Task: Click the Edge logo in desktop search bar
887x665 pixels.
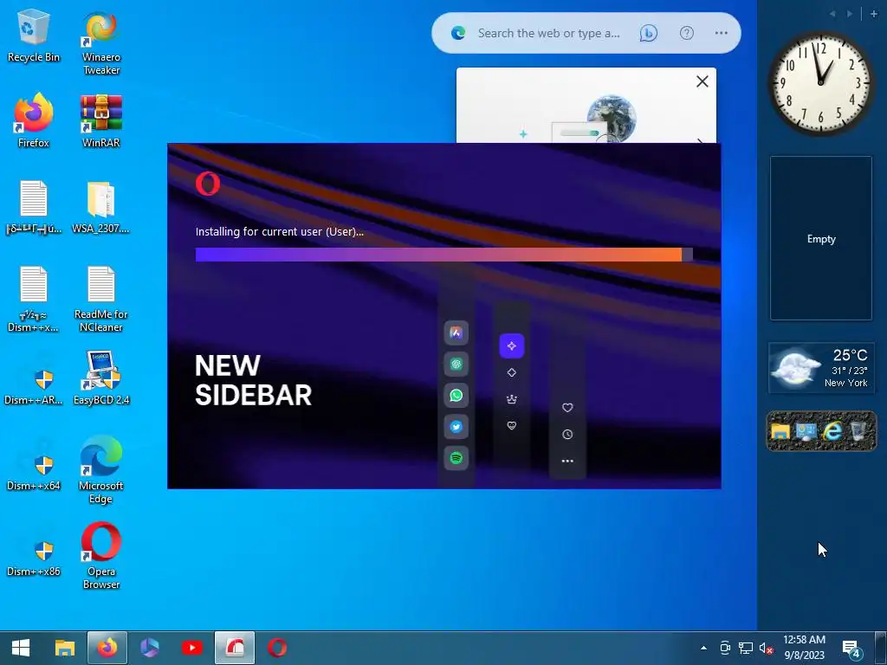Action: [x=457, y=33]
